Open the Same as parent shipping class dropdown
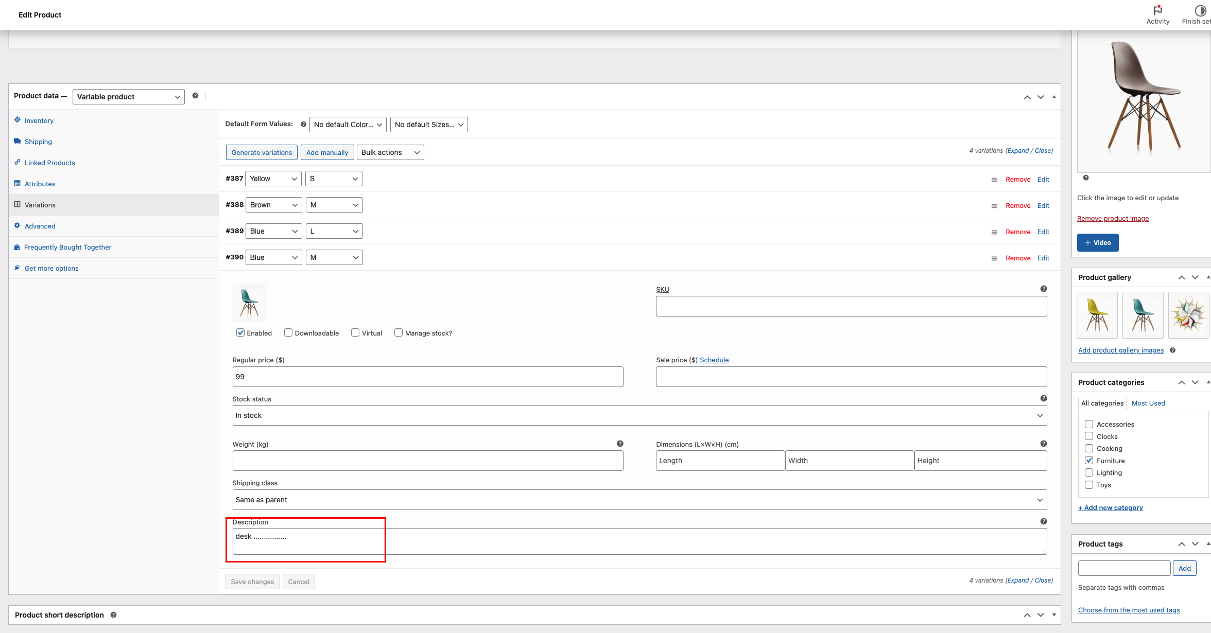The width and height of the screenshot is (1211, 633). click(x=639, y=500)
